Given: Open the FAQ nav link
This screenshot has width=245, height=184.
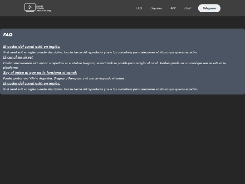Looking at the screenshot, I should coord(139,8).
